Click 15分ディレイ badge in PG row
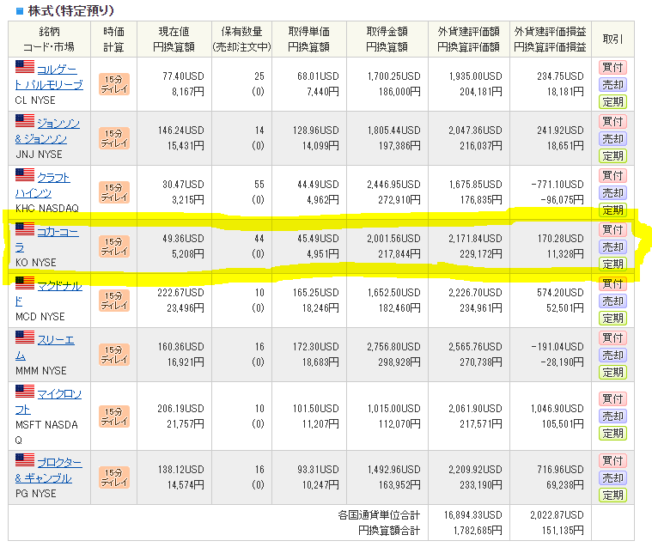652x547 pixels. point(114,477)
